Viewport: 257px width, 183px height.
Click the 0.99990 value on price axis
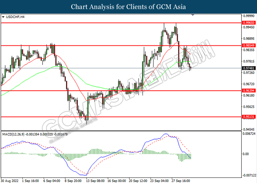click(249, 16)
